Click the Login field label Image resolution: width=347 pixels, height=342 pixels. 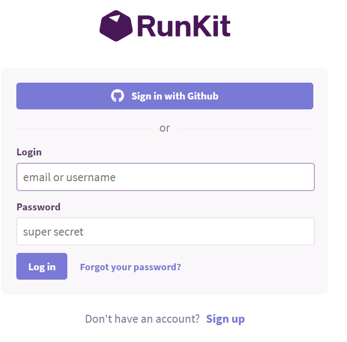point(29,152)
